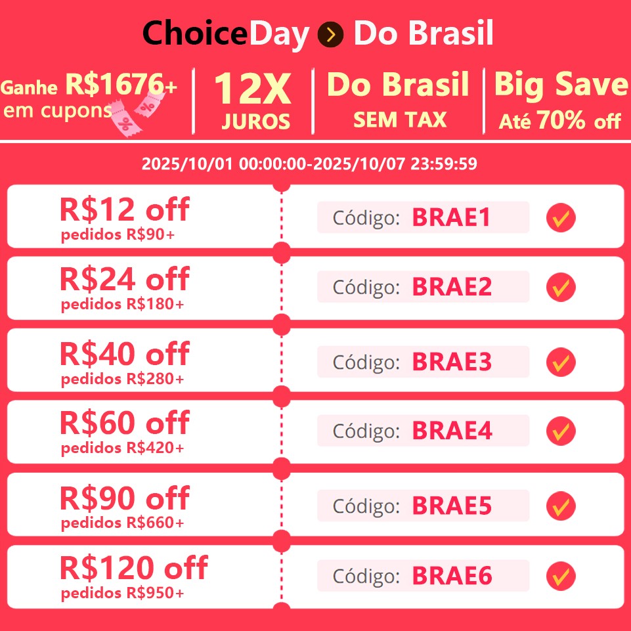Copy the BRAE1 code field
The height and width of the screenshot is (631, 631).
click(423, 218)
